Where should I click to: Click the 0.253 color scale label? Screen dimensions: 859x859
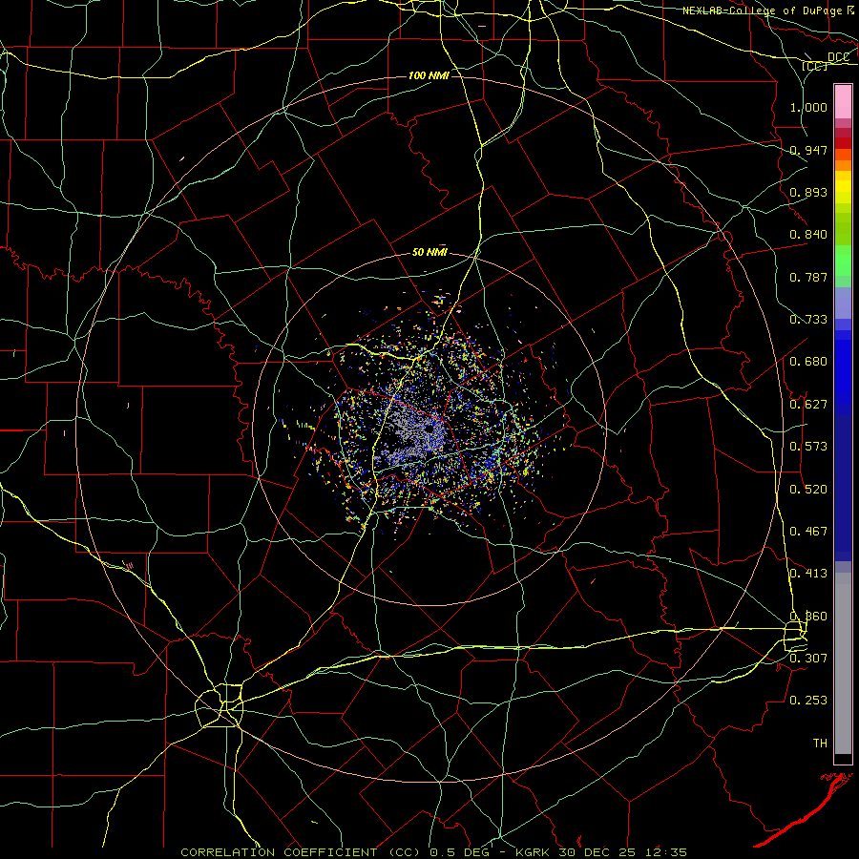pyautogui.click(x=808, y=701)
